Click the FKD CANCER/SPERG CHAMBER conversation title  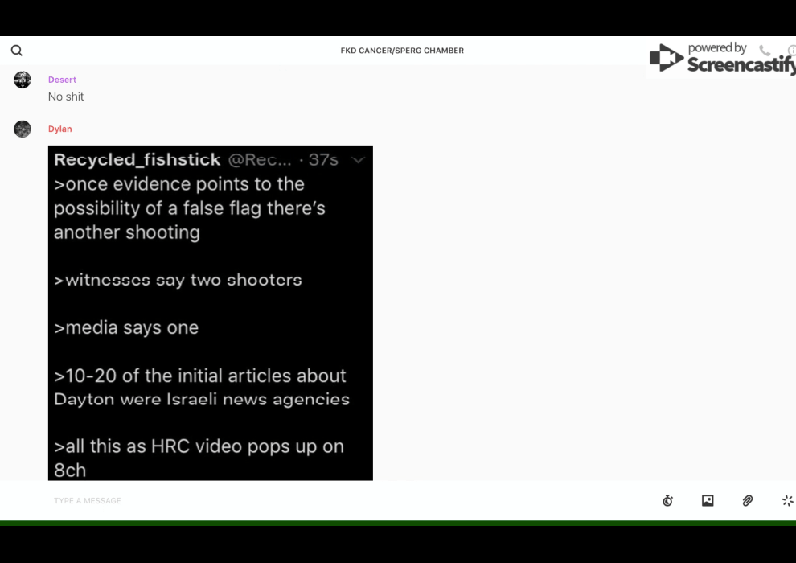402,51
